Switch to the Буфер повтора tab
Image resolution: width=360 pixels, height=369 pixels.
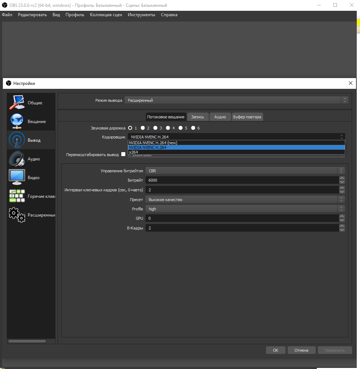pyautogui.click(x=247, y=117)
